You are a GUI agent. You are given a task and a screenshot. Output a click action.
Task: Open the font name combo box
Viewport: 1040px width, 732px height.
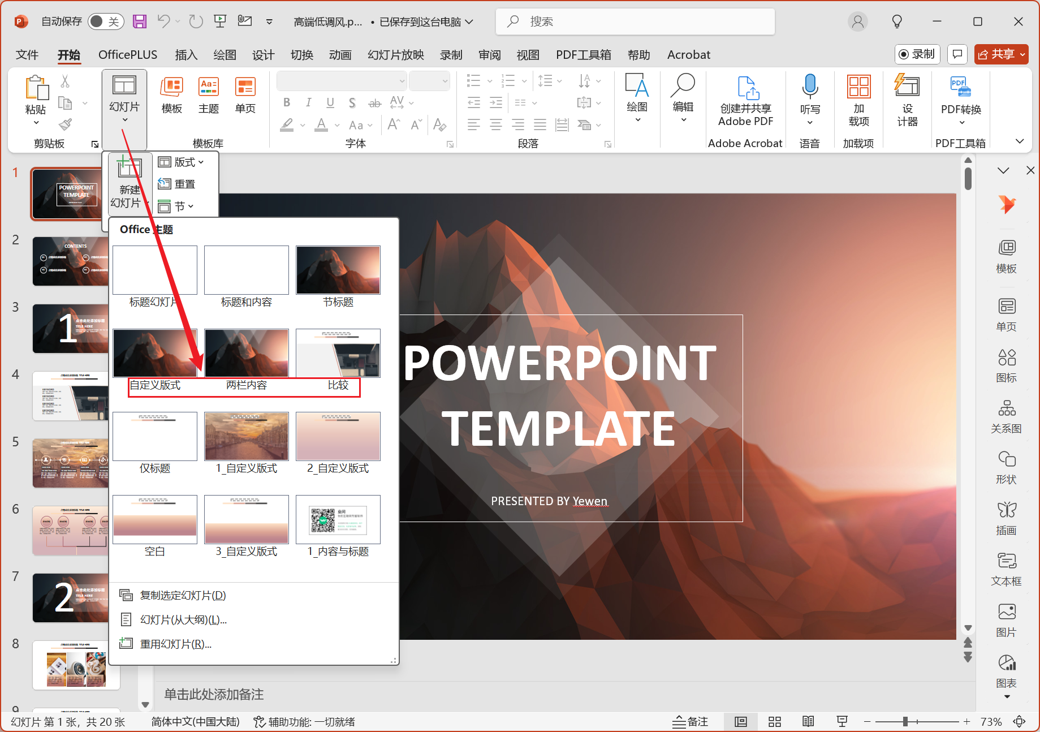pos(341,81)
